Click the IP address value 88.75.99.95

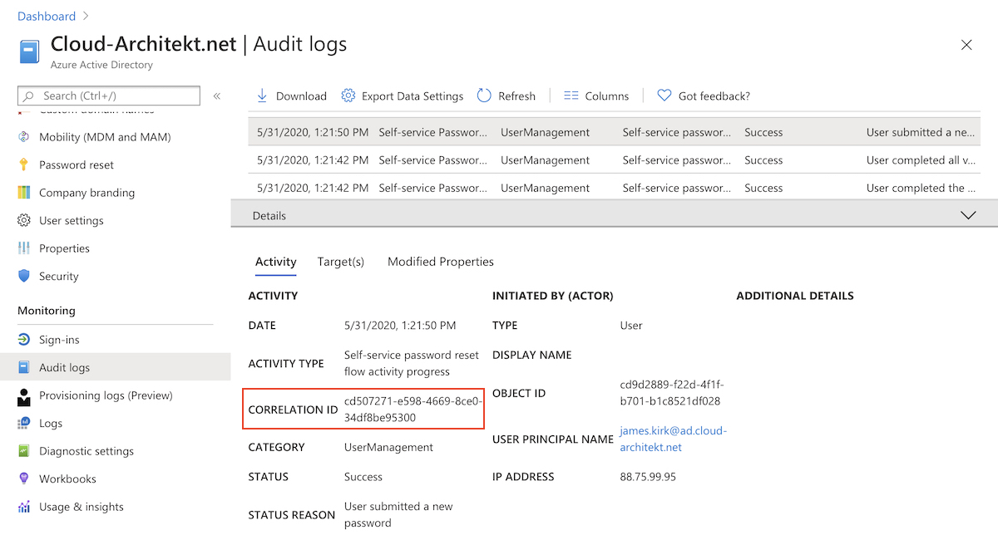coord(648,477)
